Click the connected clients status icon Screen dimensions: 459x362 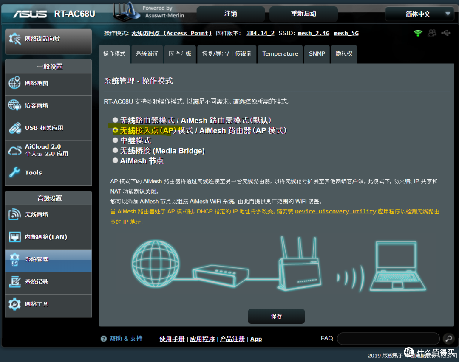432,33
